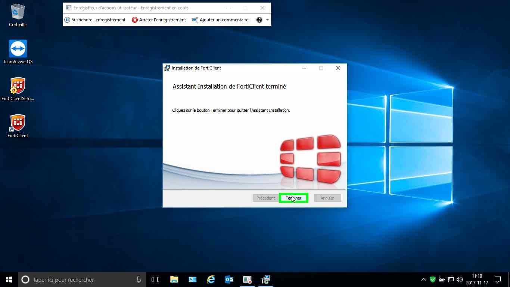Click the Cortana search box
The width and height of the screenshot is (510, 287).
(x=82, y=280)
